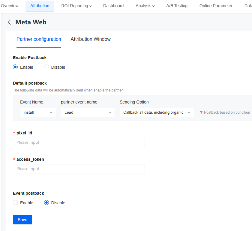The width and height of the screenshot is (252, 231).
Task: Choose Enable for Event postback
Action: (x=15, y=203)
